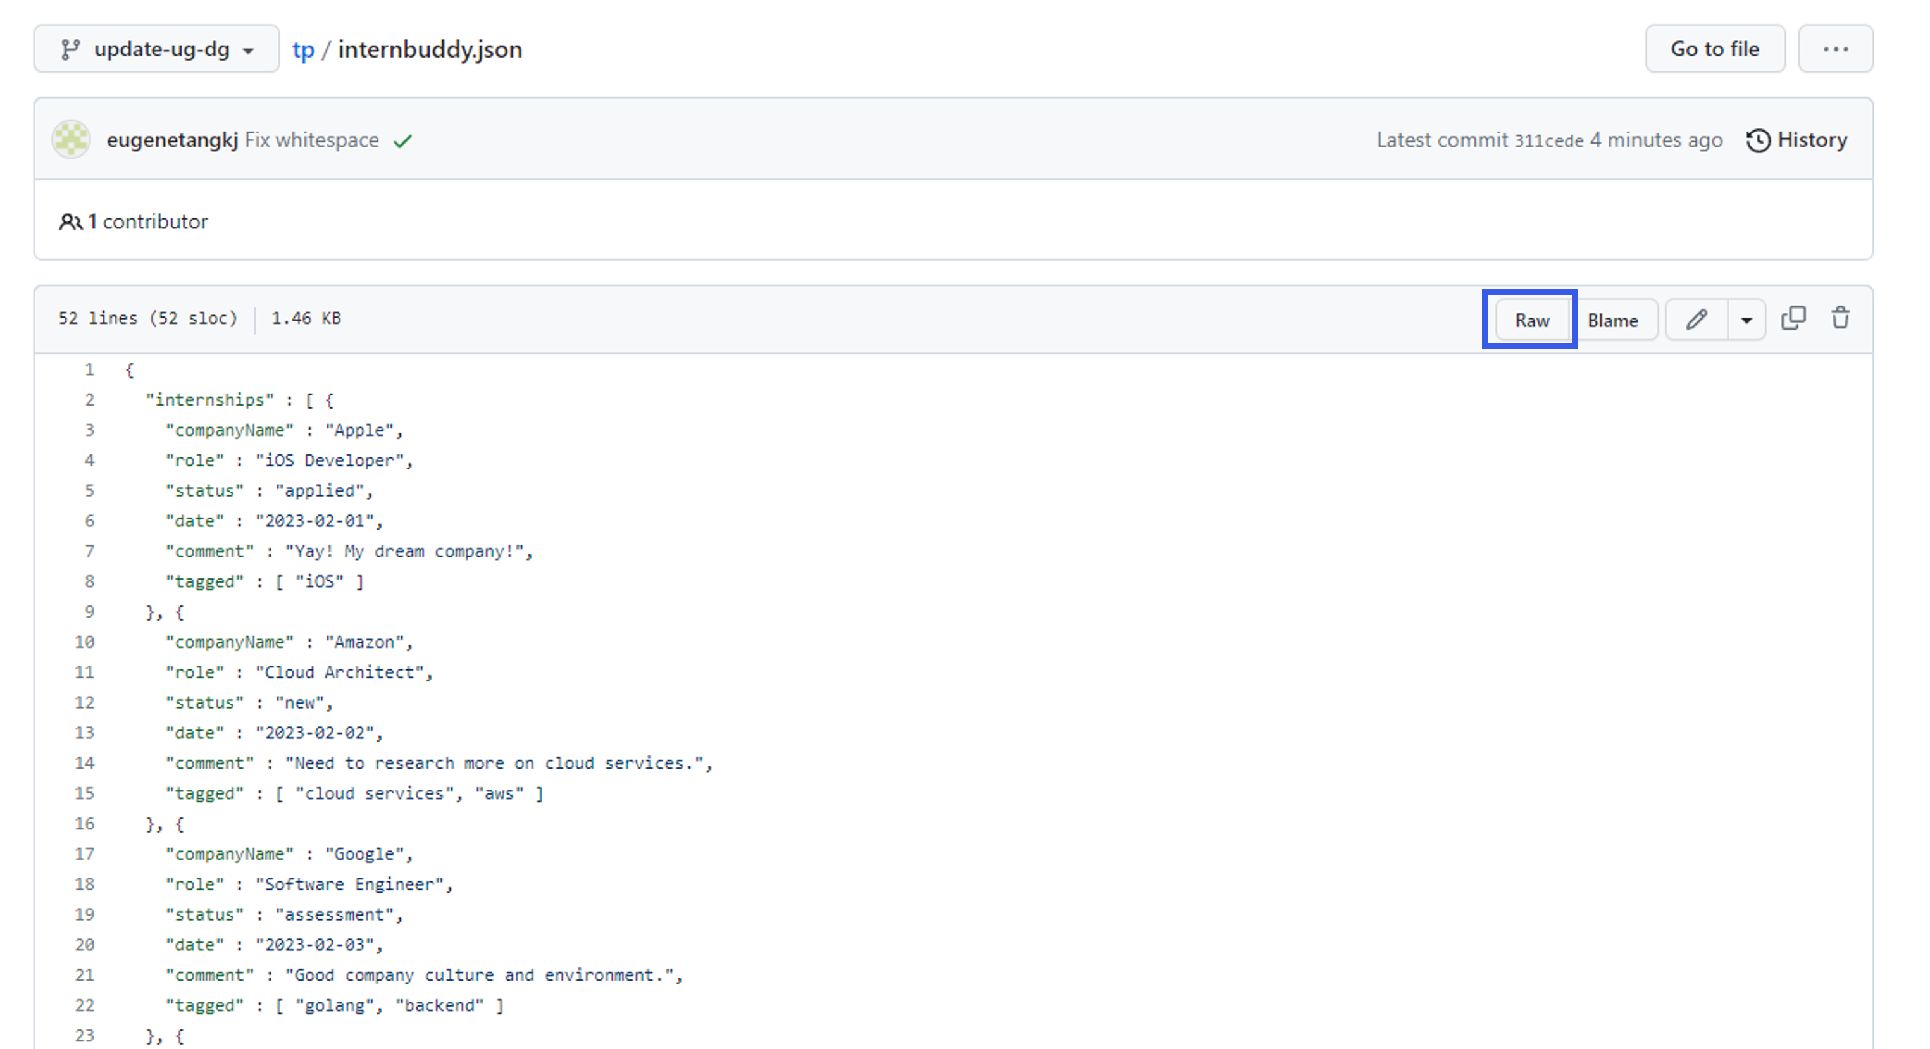This screenshot has width=1930, height=1049.
Task: Click the contributor avatar icon
Action: 71,140
